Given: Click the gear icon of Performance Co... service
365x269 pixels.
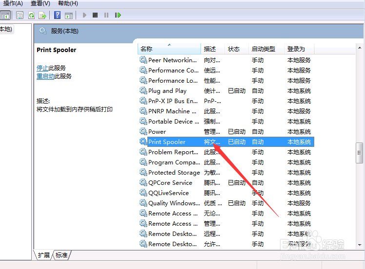Looking at the screenshot, I should [143, 70].
